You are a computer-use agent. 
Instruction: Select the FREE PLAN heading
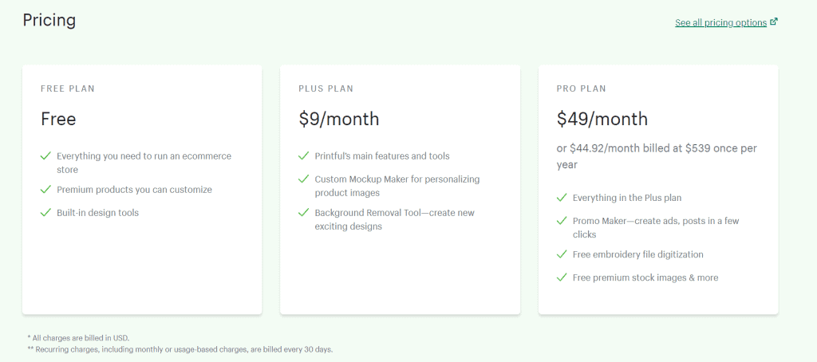(68, 89)
